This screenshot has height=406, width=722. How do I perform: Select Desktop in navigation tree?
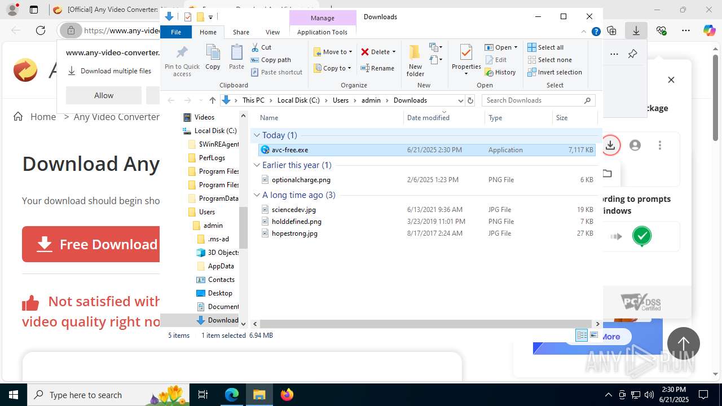coord(219,293)
